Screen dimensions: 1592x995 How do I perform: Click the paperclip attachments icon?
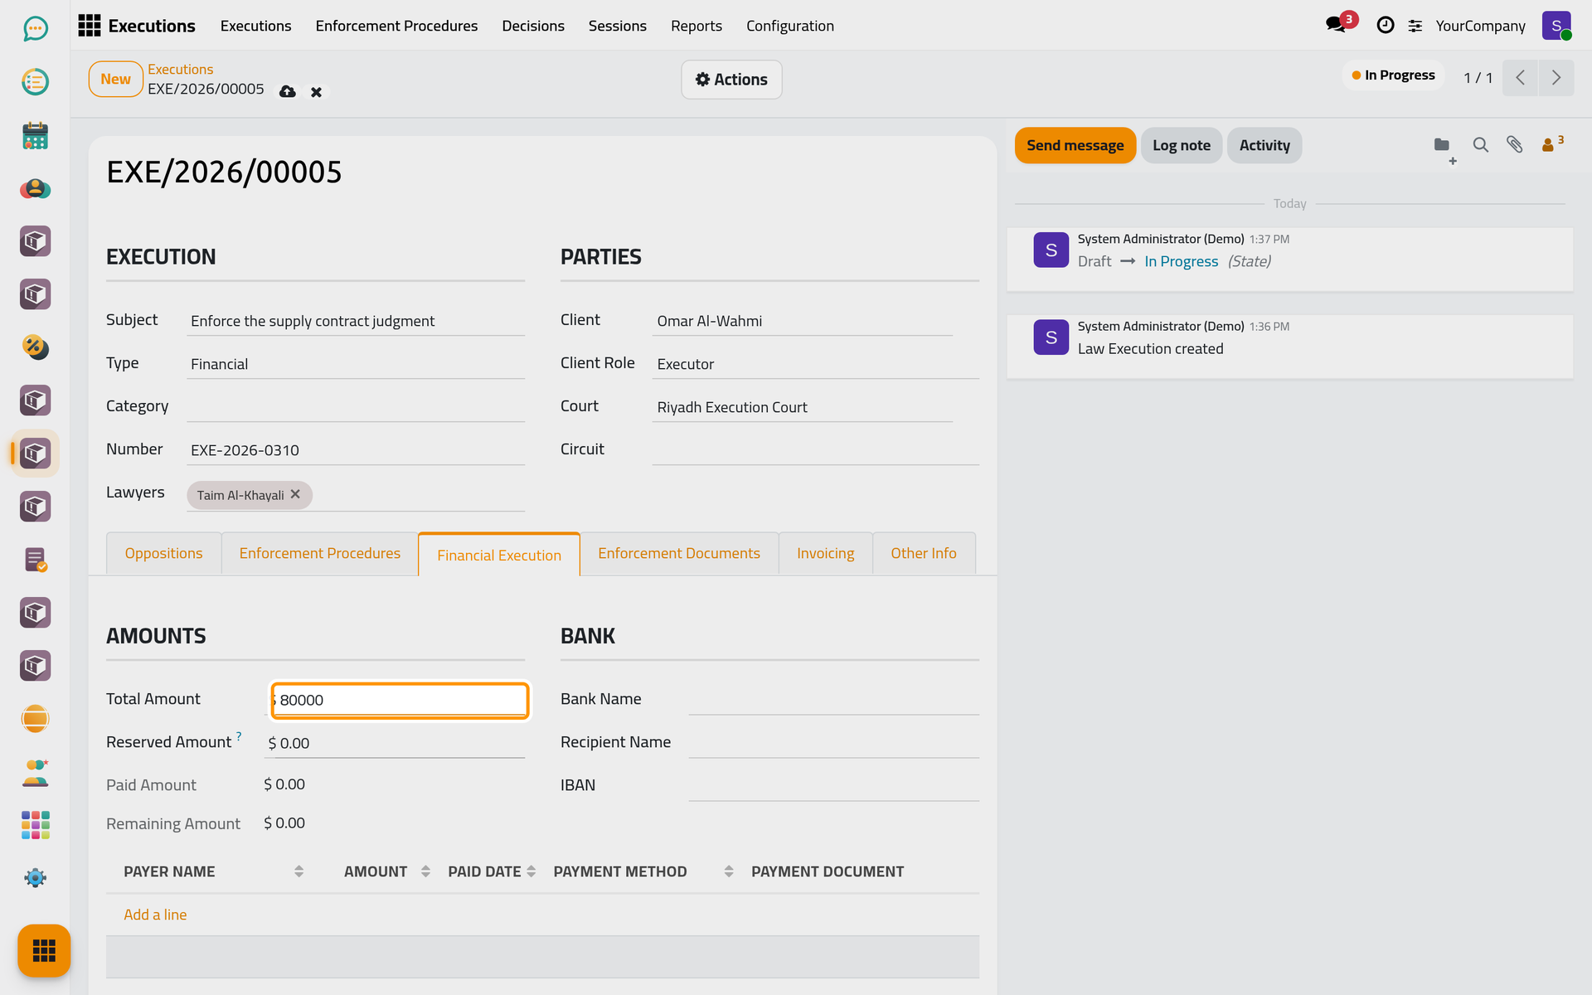1515,145
